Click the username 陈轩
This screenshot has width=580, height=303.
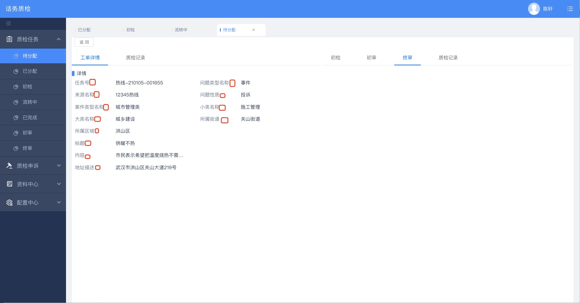tap(548, 9)
